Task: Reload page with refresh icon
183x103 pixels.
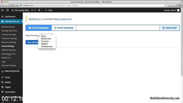Action: (x=166, y=5)
